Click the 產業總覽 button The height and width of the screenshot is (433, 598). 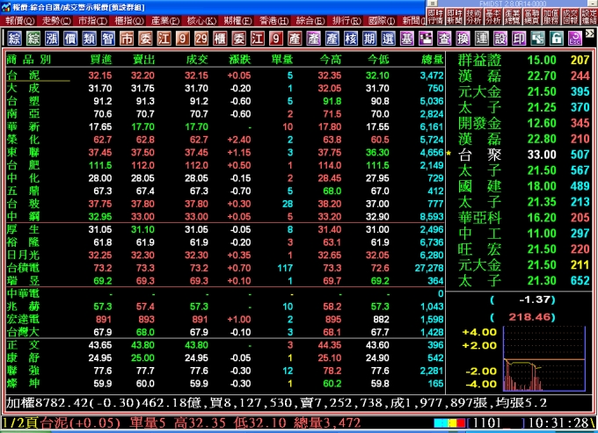pos(512,17)
